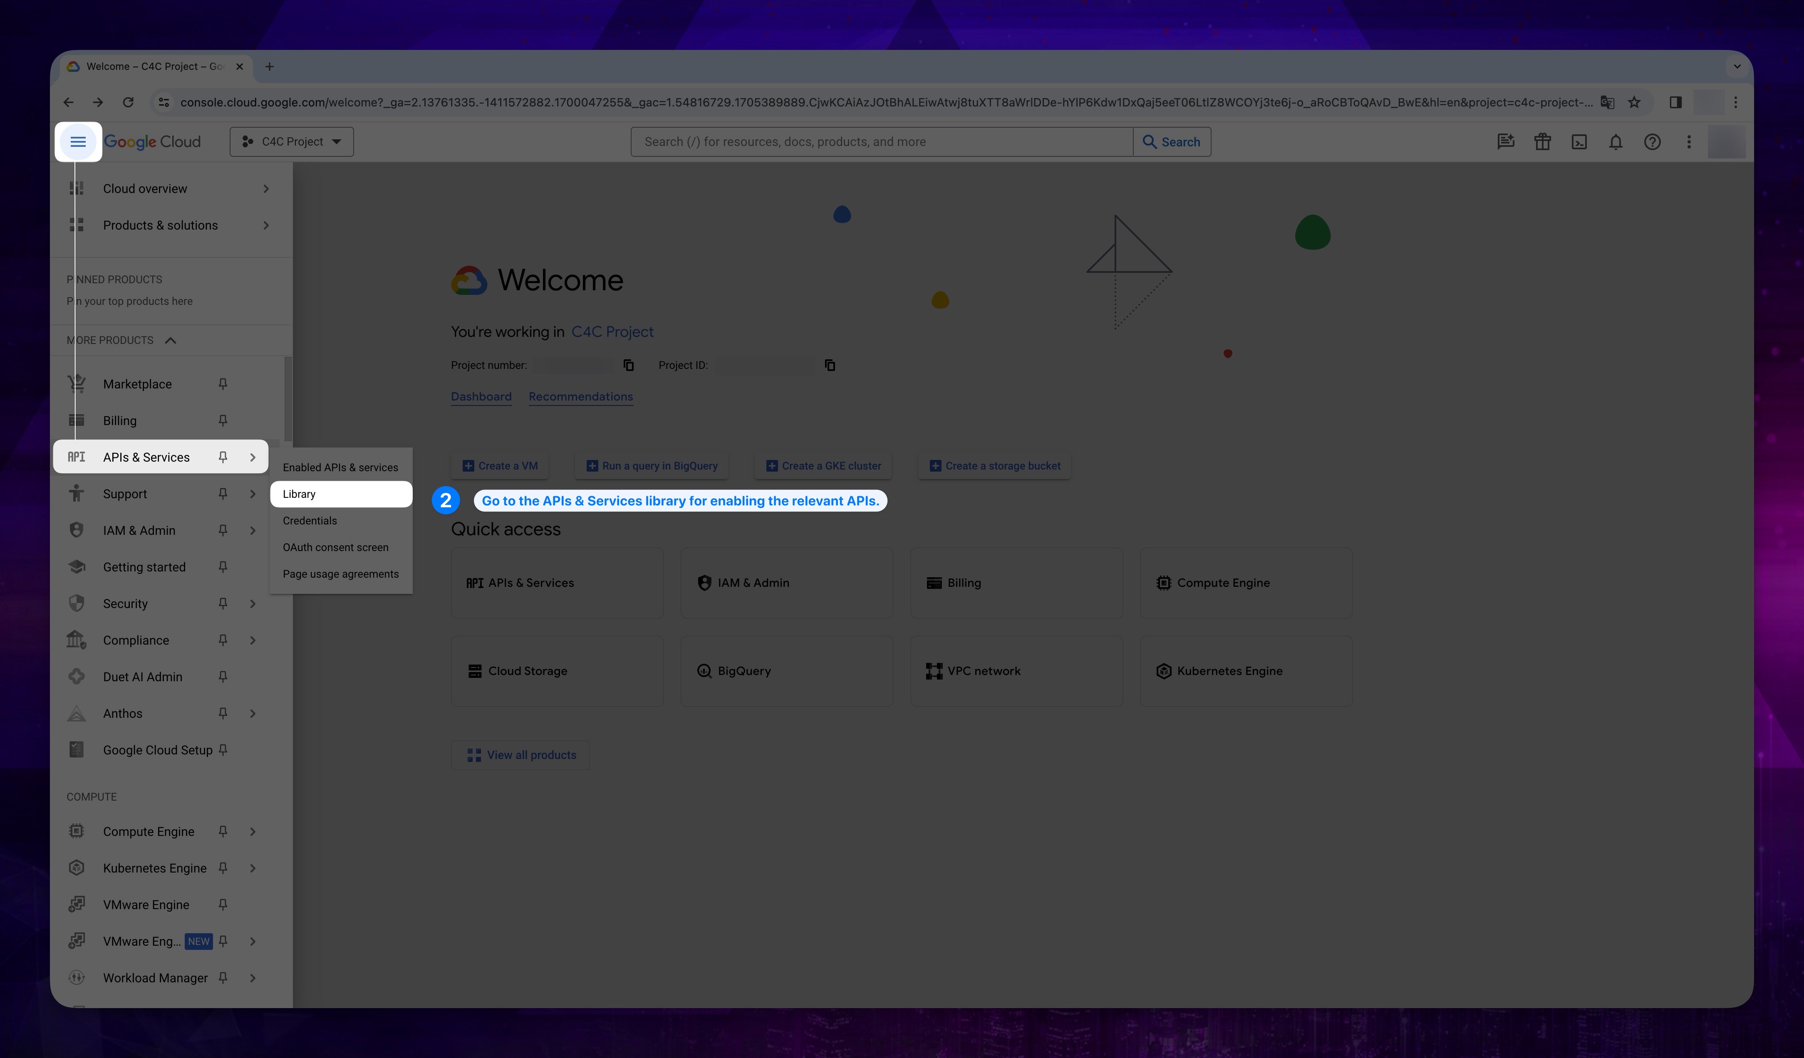Click View all products button
The image size is (1804, 1058).
520,755
